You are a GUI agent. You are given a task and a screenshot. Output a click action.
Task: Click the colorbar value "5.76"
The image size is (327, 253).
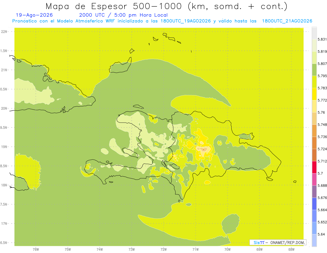click(321, 112)
